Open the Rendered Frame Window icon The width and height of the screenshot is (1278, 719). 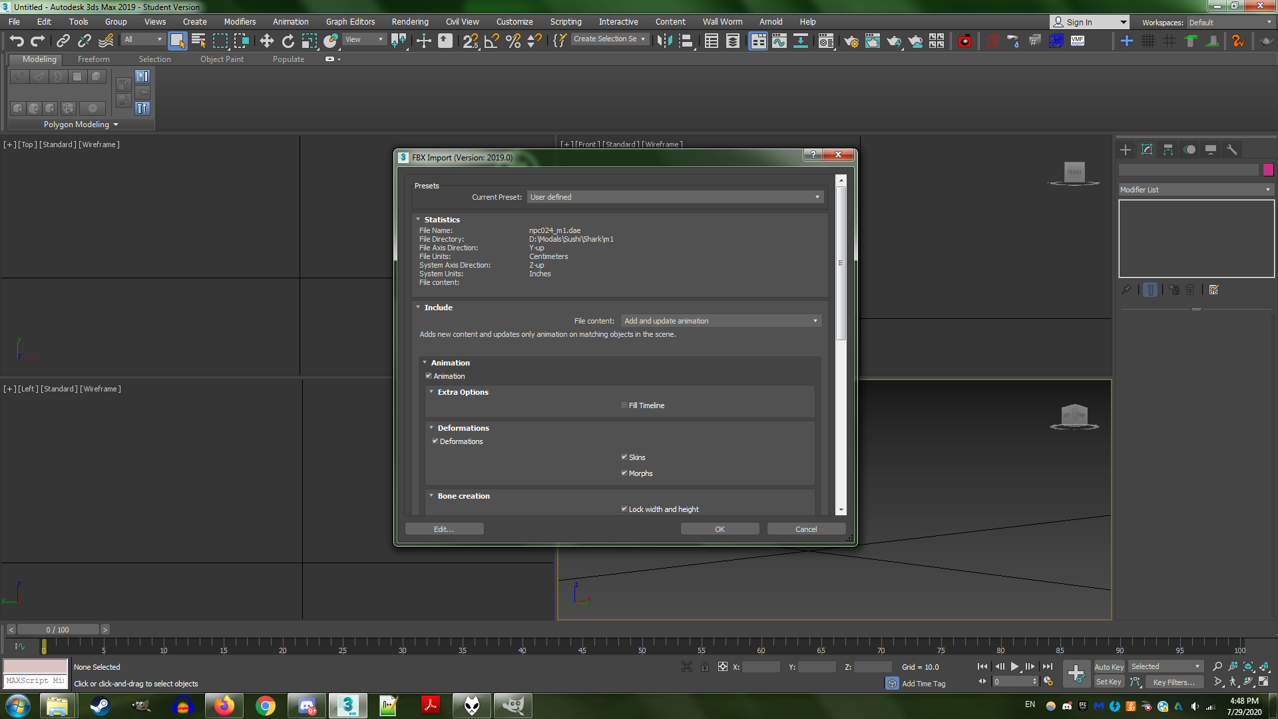click(x=873, y=41)
